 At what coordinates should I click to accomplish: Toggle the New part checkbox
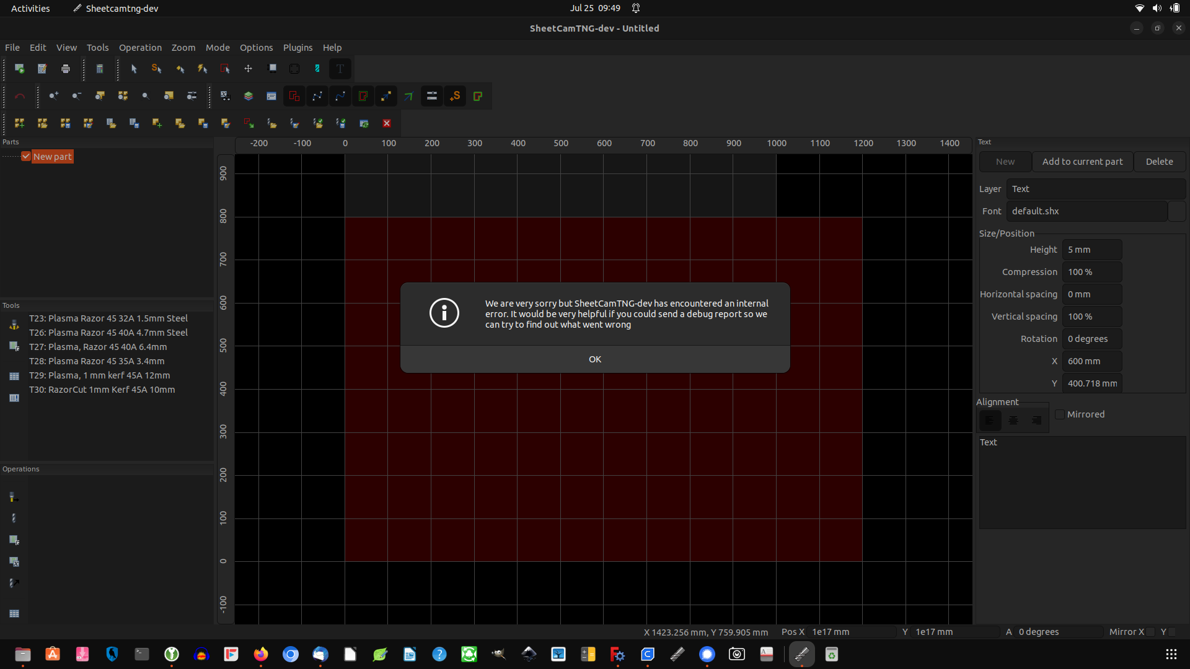[x=26, y=156]
